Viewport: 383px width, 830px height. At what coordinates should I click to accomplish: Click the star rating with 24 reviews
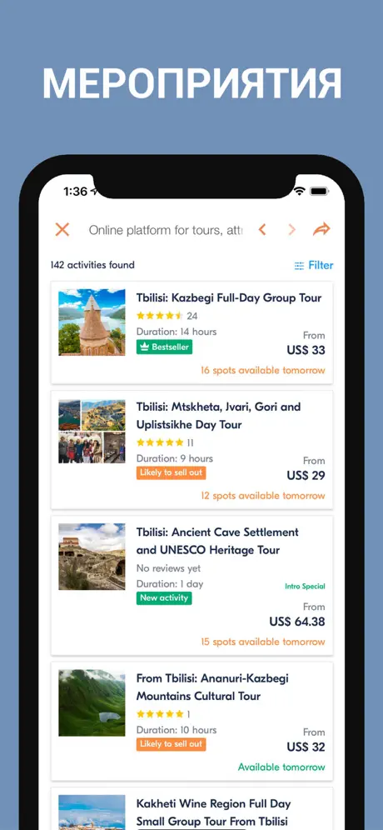(x=167, y=316)
